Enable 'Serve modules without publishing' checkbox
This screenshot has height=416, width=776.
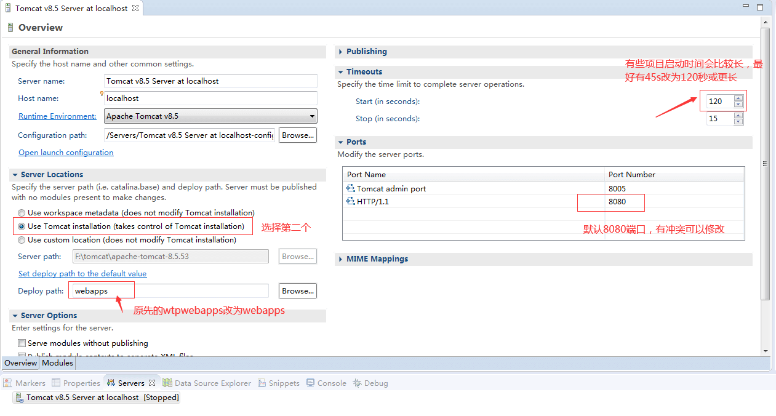point(22,343)
